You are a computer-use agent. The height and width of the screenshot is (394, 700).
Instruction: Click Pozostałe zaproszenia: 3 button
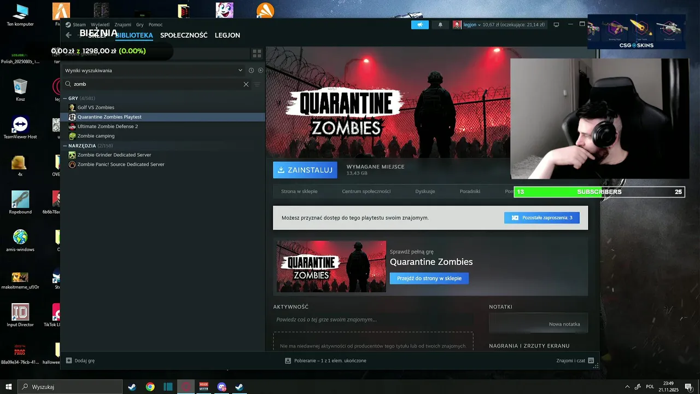542,218
